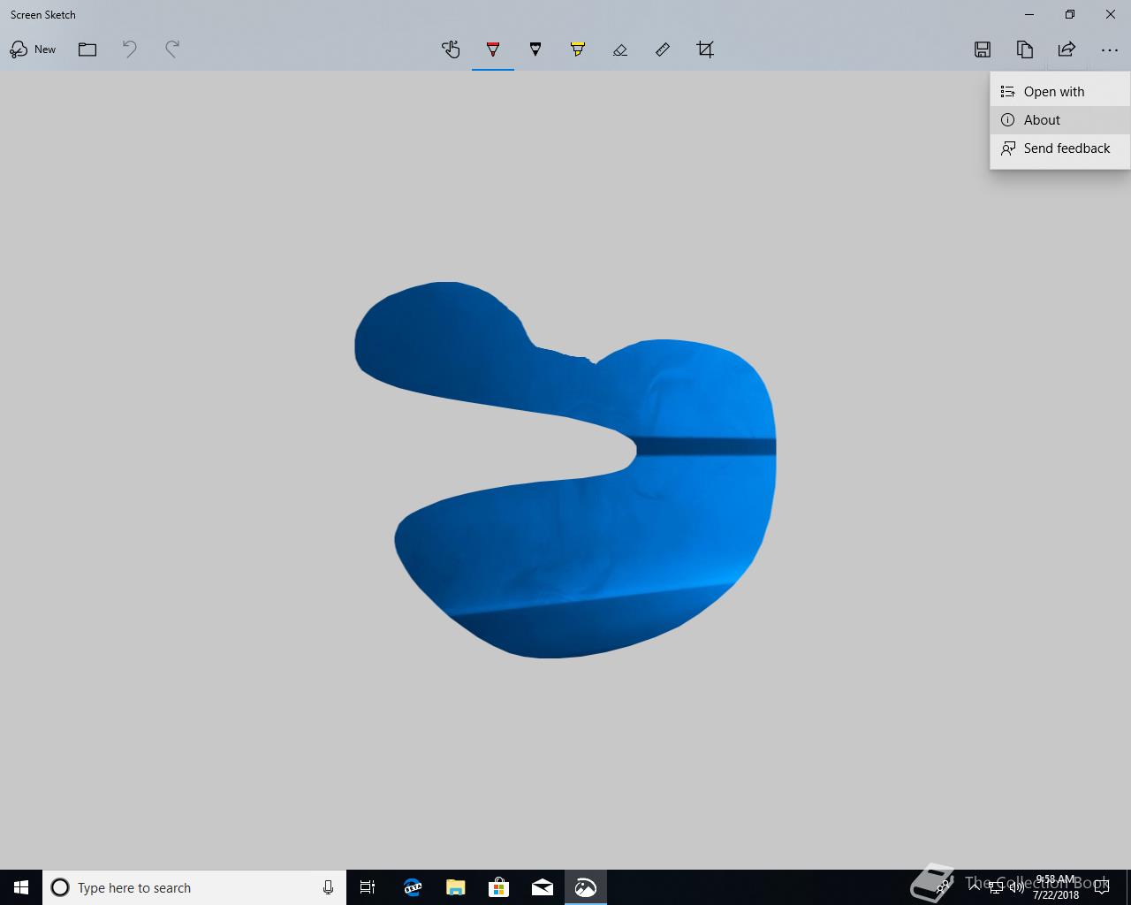
Task: Start a New snip
Action: tap(33, 49)
